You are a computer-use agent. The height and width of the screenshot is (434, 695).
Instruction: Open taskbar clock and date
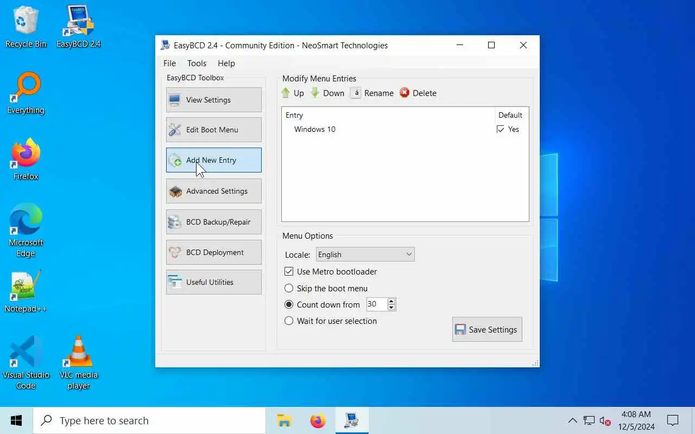pos(636,420)
